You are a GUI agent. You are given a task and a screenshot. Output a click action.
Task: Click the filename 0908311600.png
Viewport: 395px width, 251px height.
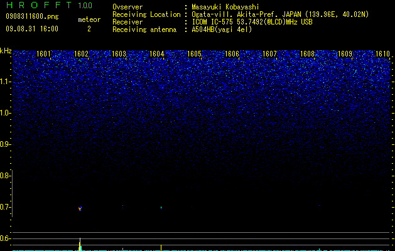pyautogui.click(x=32, y=17)
